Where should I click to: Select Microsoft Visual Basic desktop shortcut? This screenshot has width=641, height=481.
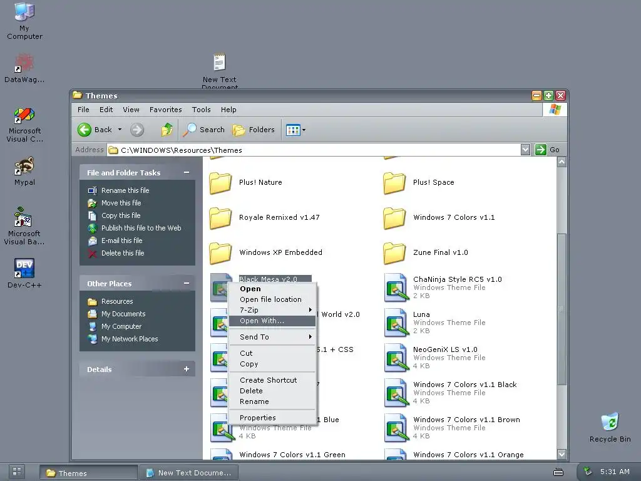point(24,225)
